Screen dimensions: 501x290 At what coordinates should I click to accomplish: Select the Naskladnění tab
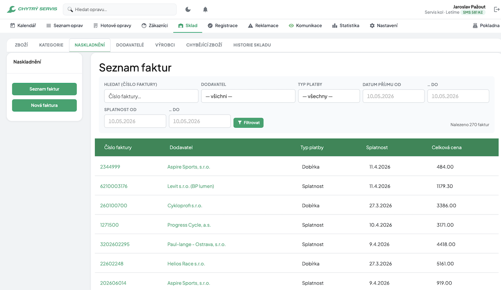pos(90,45)
